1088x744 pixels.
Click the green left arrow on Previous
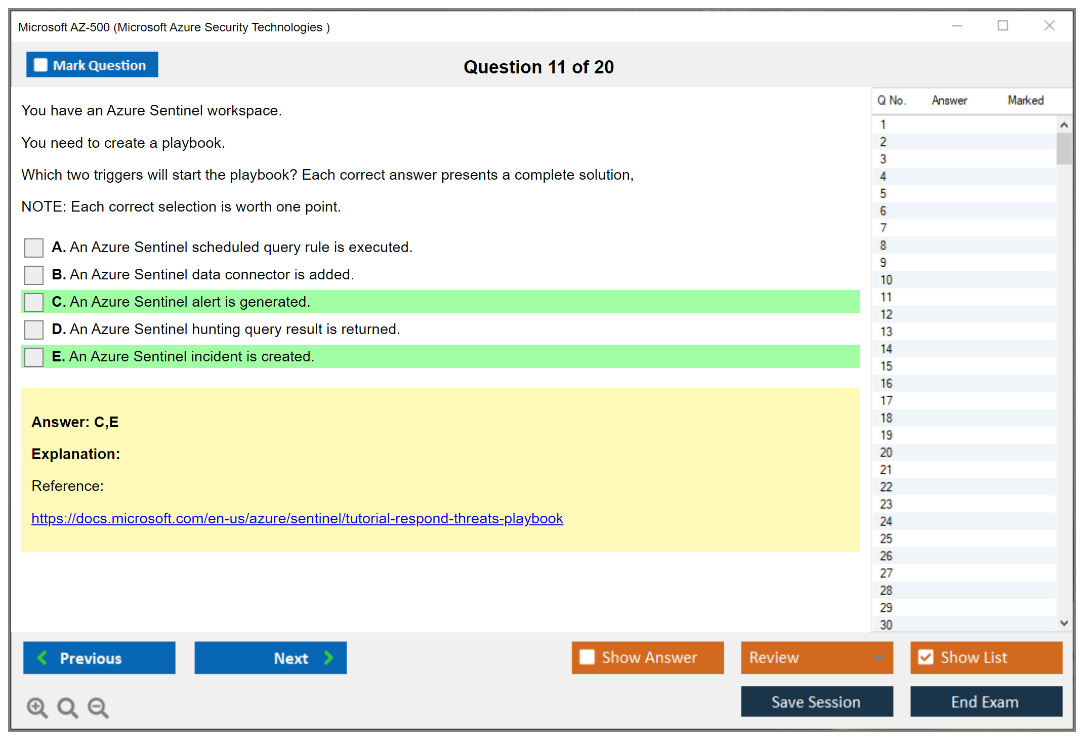(43, 657)
